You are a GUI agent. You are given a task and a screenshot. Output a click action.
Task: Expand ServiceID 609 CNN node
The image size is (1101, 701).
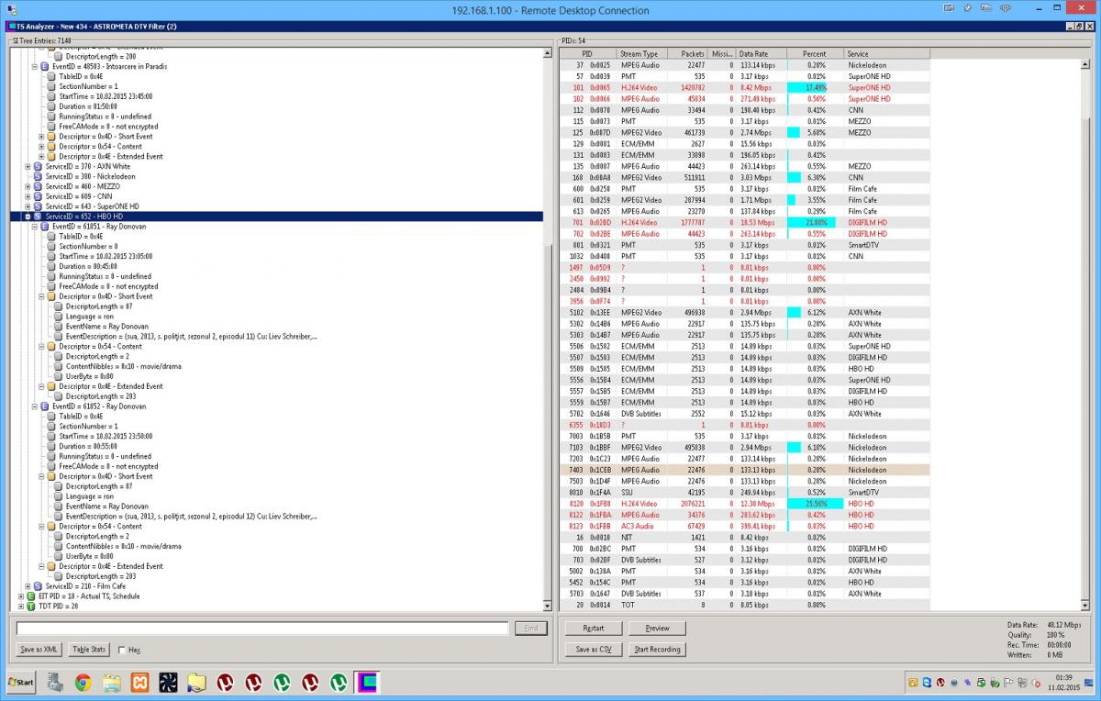coord(28,196)
